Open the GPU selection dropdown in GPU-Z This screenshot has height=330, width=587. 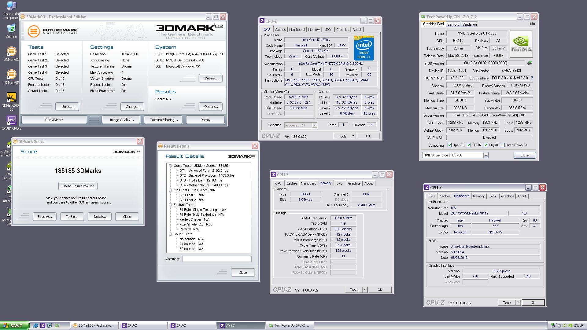point(486,155)
